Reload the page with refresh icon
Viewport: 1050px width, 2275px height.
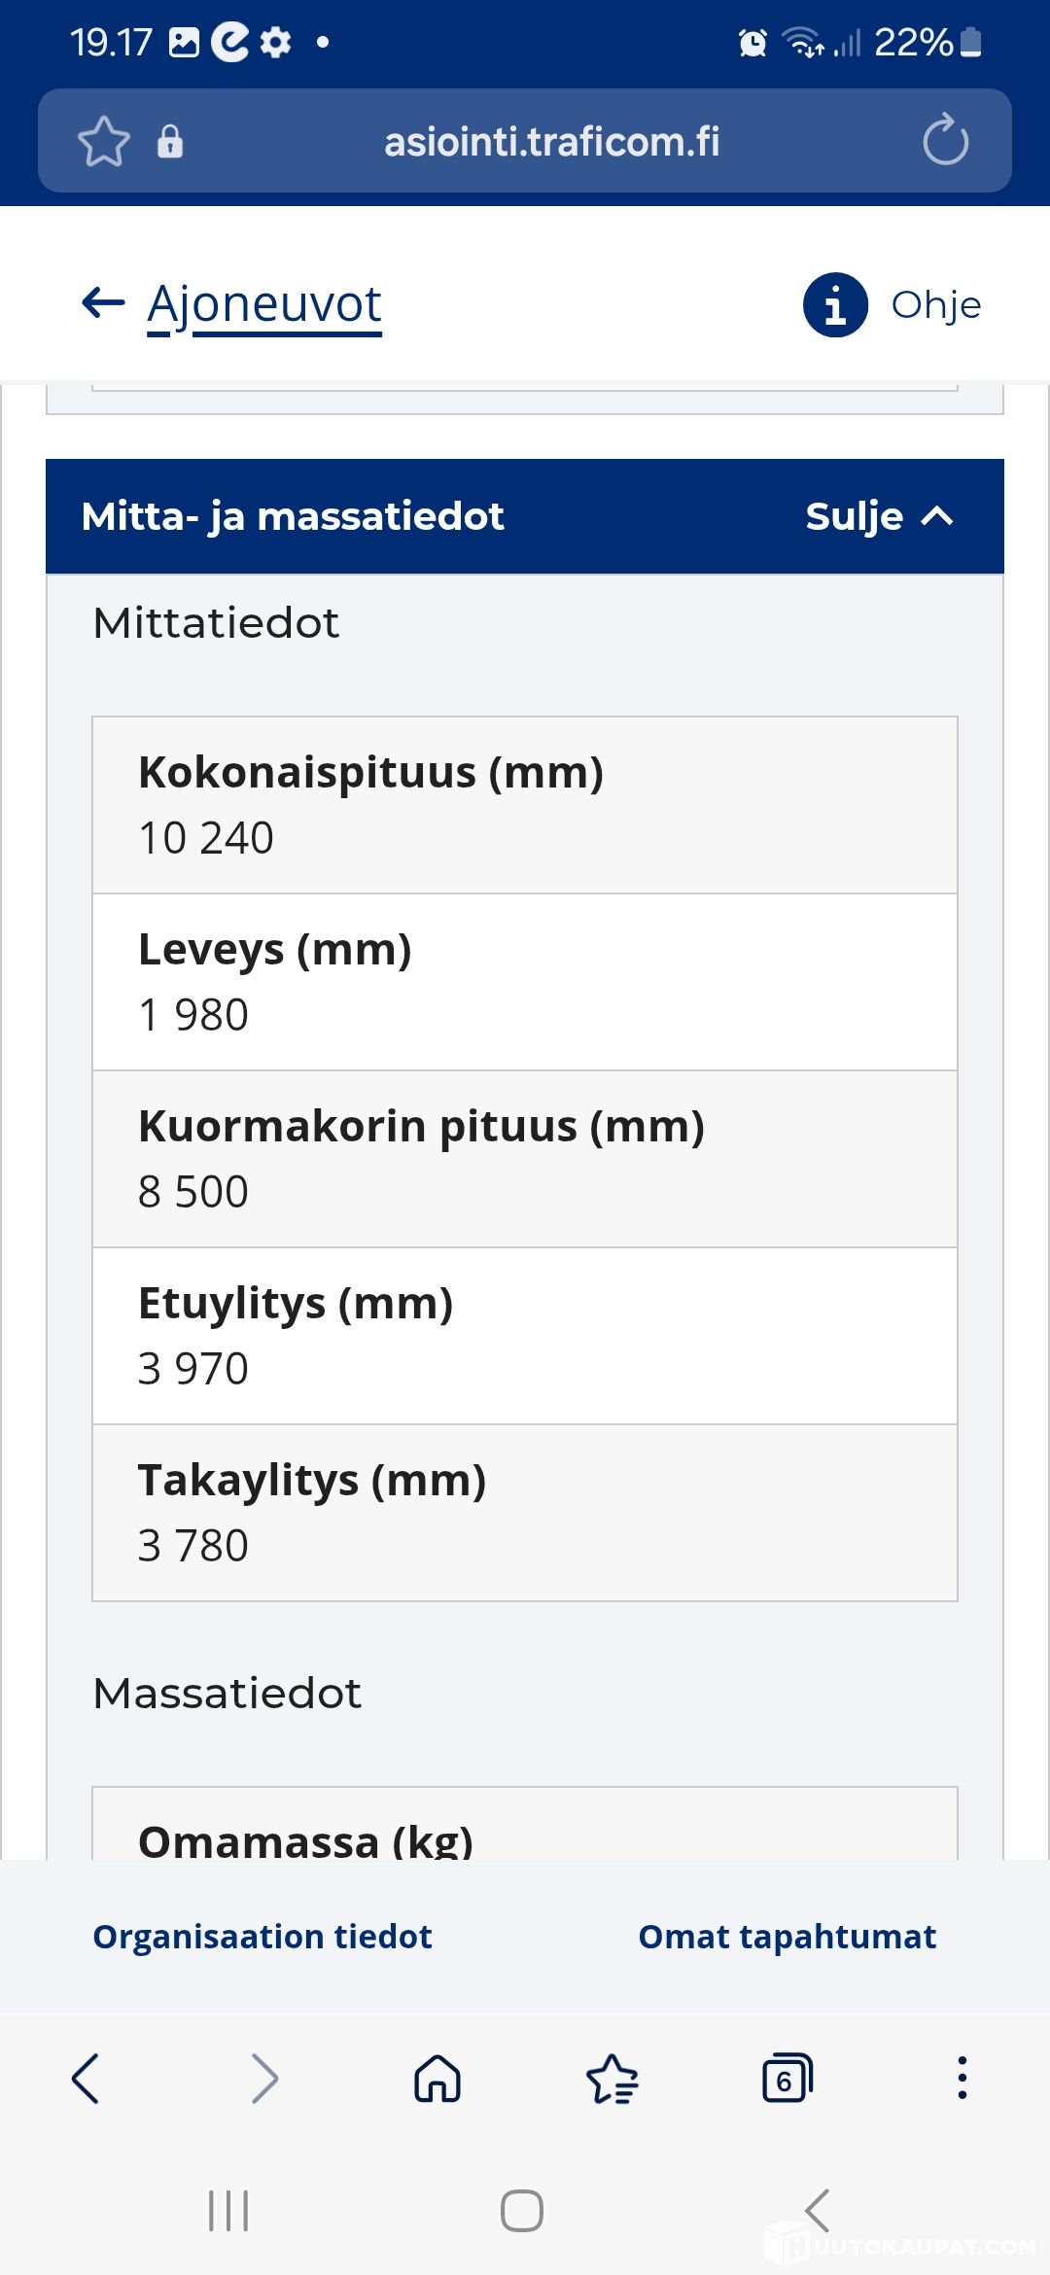coord(945,141)
